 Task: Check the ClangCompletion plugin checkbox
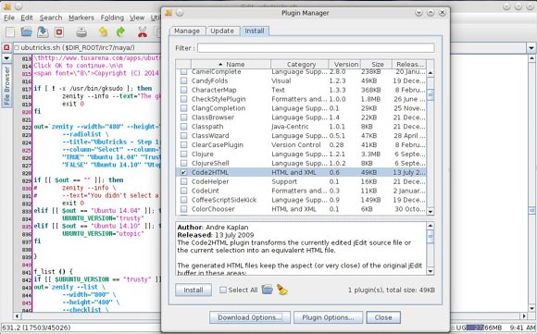point(184,108)
